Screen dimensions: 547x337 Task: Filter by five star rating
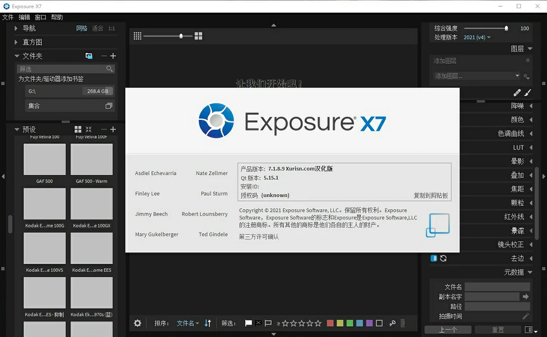coord(318,323)
